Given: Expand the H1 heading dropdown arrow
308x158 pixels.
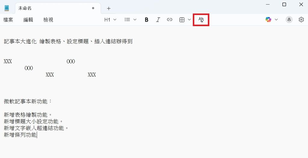Looking at the screenshot, I should 115,20.
